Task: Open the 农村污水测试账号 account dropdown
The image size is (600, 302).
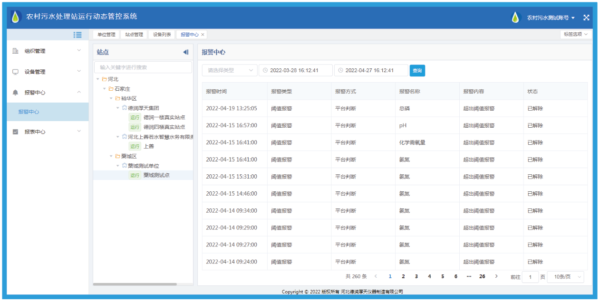Action: (551, 18)
